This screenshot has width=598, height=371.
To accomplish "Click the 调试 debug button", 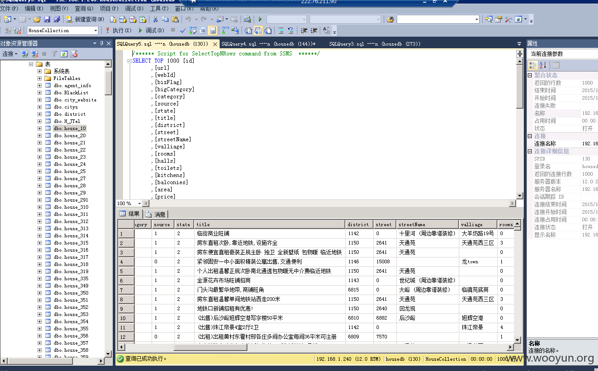I will coord(151,30).
